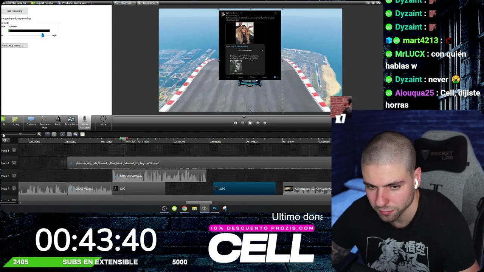Open the Produce and share menu
Viewport: 484px width, 272px height.
tap(73, 3)
